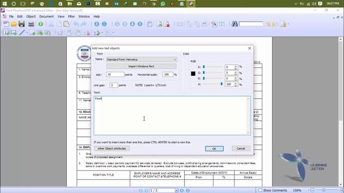Click the Horizontal scale input field
344x193 pixels.
tap(168, 75)
